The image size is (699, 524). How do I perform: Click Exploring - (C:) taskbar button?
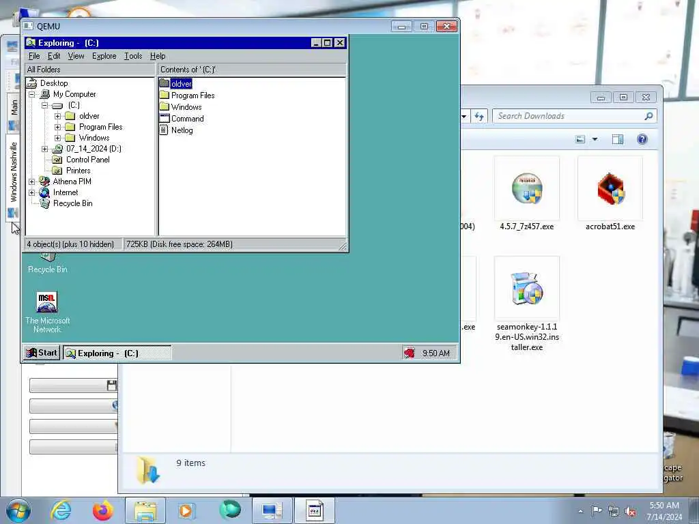(117, 353)
